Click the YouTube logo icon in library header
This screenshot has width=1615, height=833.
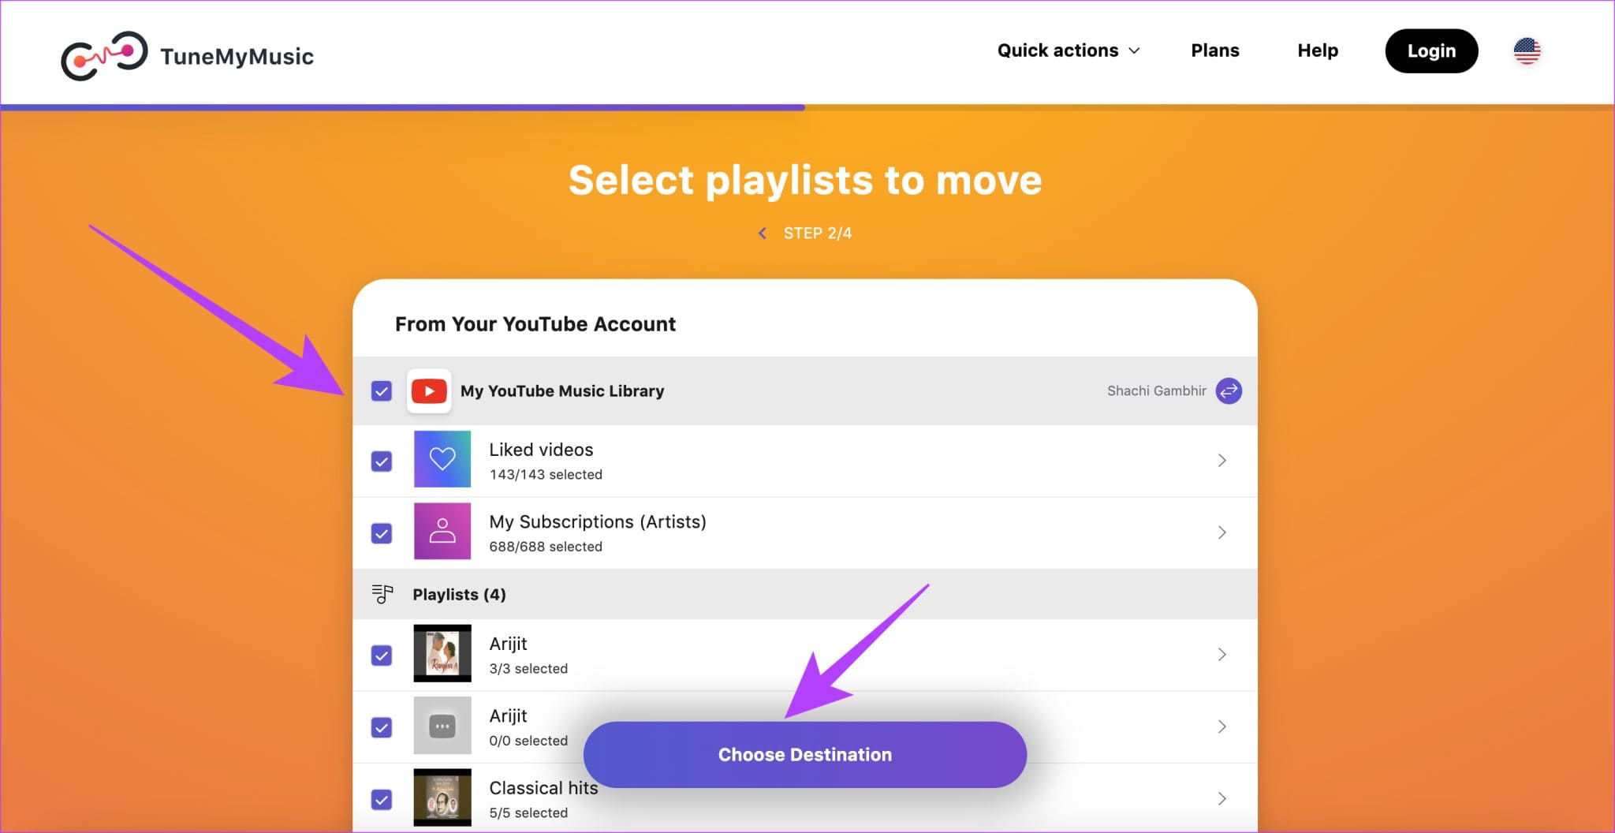(x=429, y=391)
